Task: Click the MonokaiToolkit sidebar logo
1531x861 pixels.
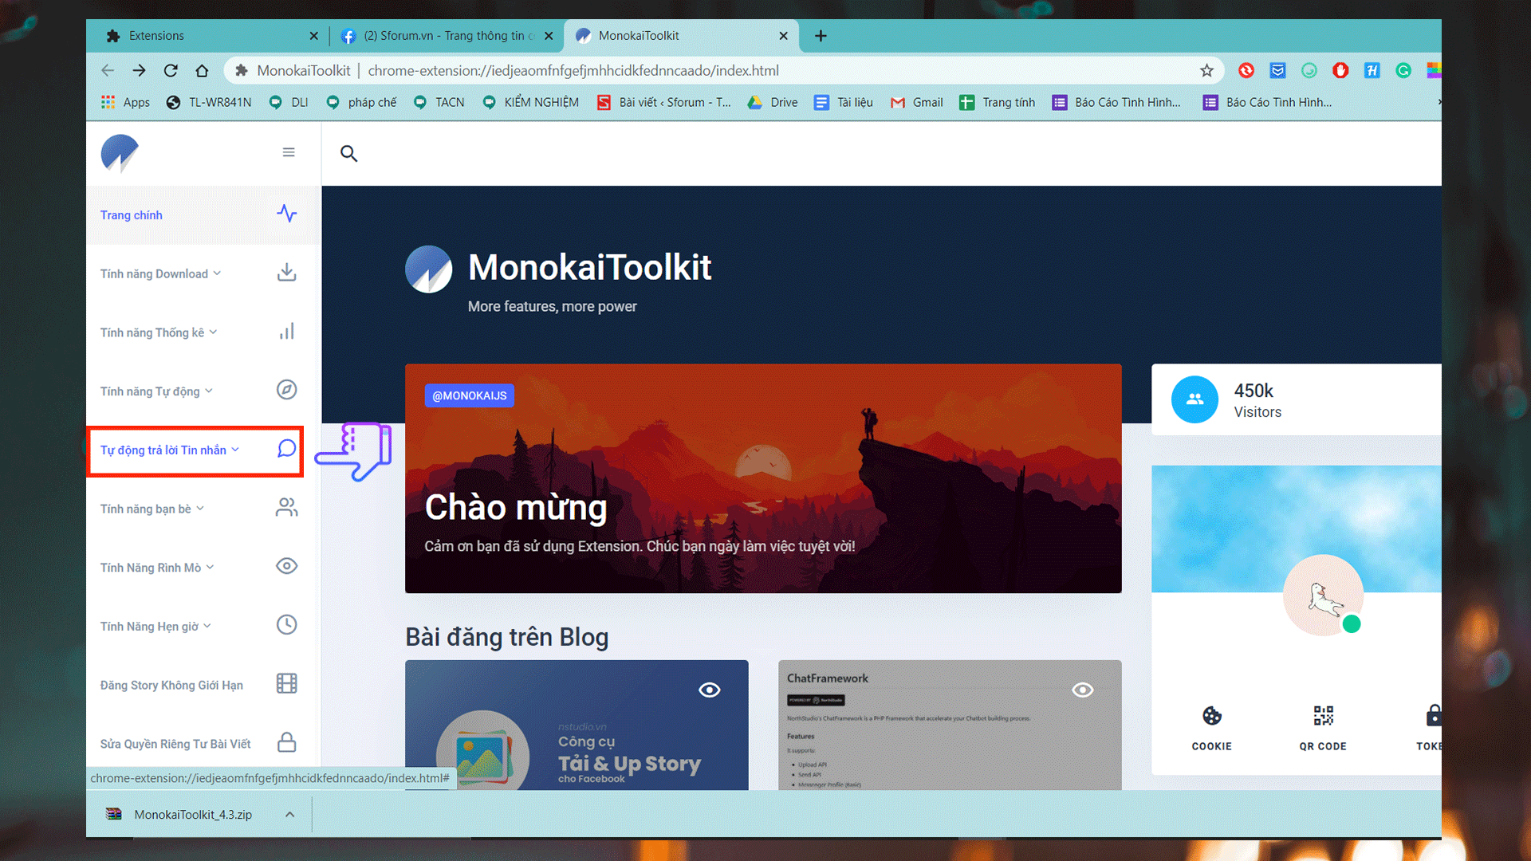Action: click(120, 153)
